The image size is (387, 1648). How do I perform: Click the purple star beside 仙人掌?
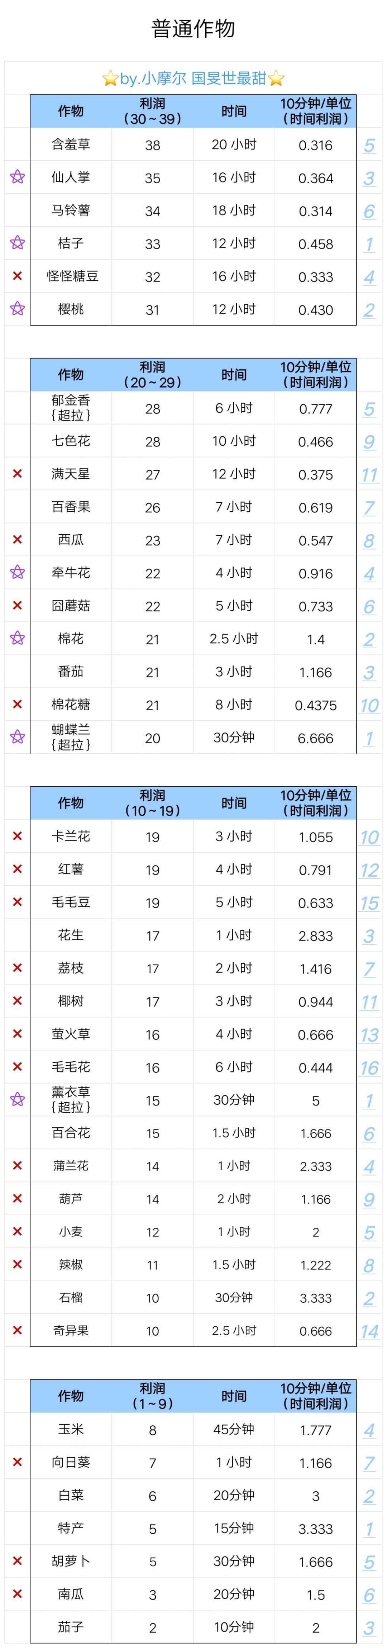[17, 177]
